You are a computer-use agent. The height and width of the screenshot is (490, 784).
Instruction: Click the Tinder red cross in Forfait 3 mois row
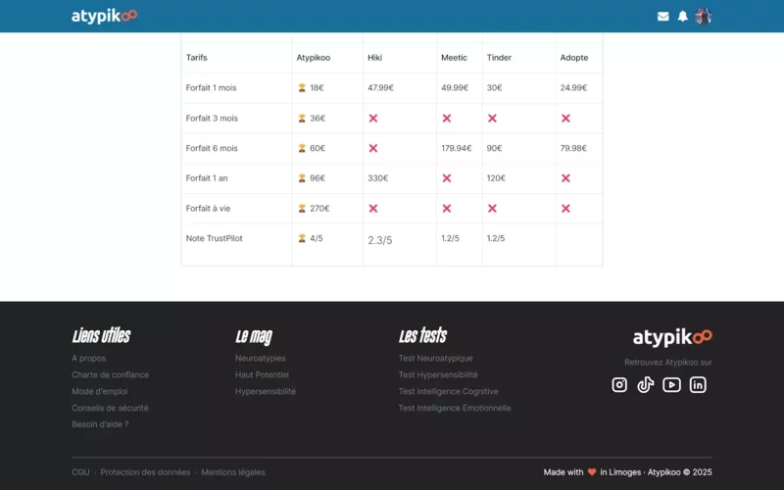pyautogui.click(x=493, y=119)
